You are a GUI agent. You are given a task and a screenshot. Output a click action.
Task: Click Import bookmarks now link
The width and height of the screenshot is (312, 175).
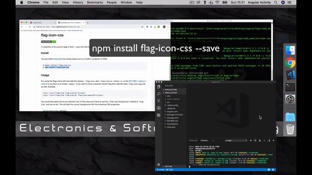[75, 31]
